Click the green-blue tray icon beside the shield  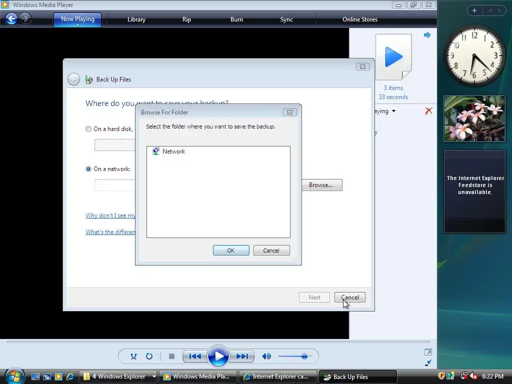coord(450,376)
